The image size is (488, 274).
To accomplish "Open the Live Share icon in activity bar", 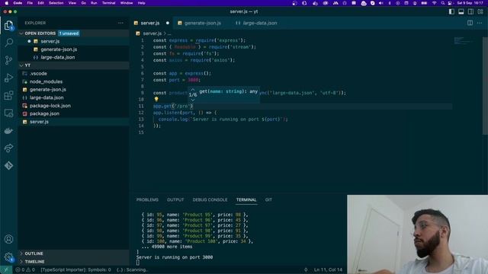I will (8, 148).
